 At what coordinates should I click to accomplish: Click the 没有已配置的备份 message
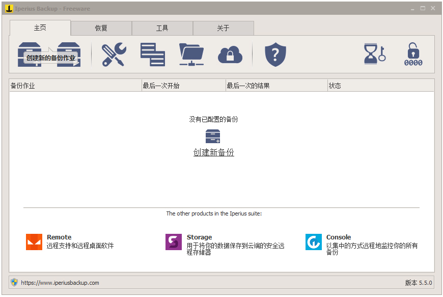213,119
